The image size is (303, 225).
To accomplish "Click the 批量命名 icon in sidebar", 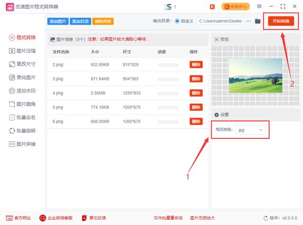I will click(12, 117).
